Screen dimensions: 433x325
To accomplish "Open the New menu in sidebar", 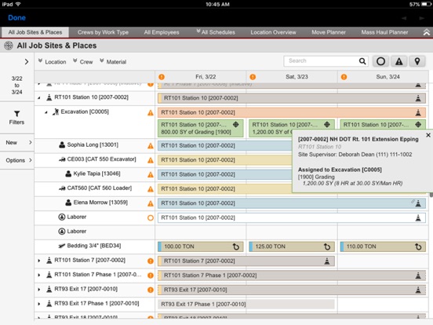I will [x=16, y=143].
